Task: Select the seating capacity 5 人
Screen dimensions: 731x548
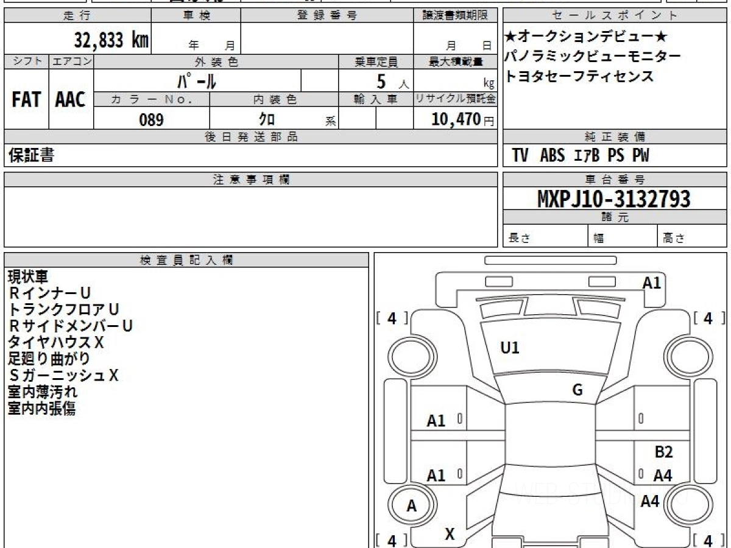Action: [392, 81]
